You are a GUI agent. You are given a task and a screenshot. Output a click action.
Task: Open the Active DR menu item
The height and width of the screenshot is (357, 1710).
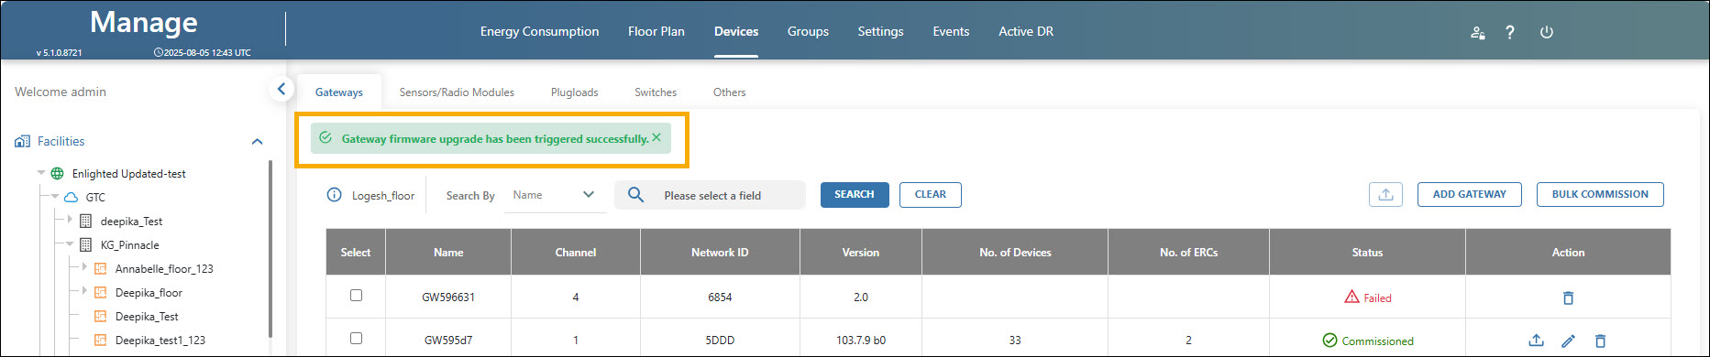point(1026,31)
